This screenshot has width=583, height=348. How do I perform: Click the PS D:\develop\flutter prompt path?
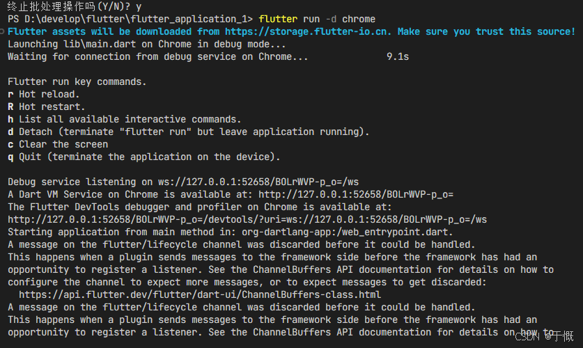[130, 19]
